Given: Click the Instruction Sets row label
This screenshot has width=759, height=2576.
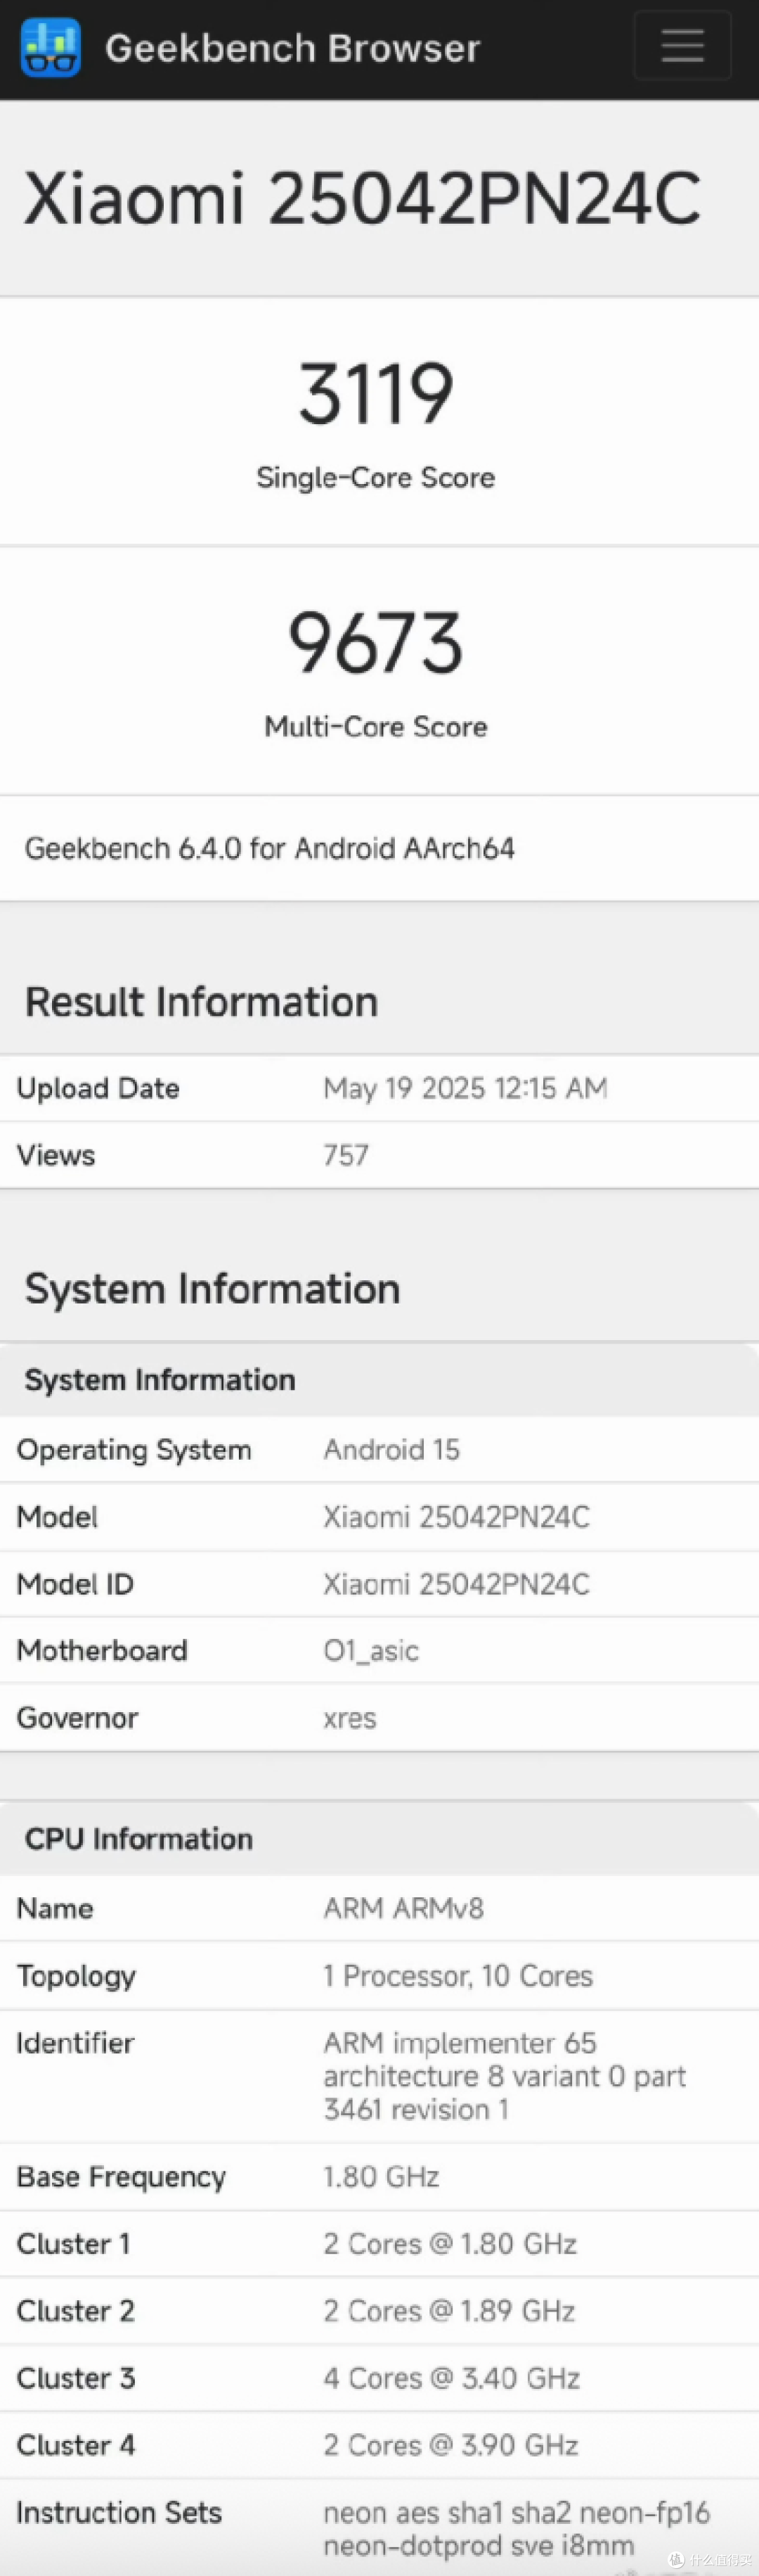Looking at the screenshot, I should tap(119, 2513).
